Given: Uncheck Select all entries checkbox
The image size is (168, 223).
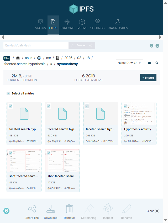Looking at the screenshot, I should click(8, 93).
